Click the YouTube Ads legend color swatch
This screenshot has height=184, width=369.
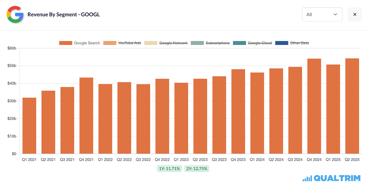[x=110, y=43]
